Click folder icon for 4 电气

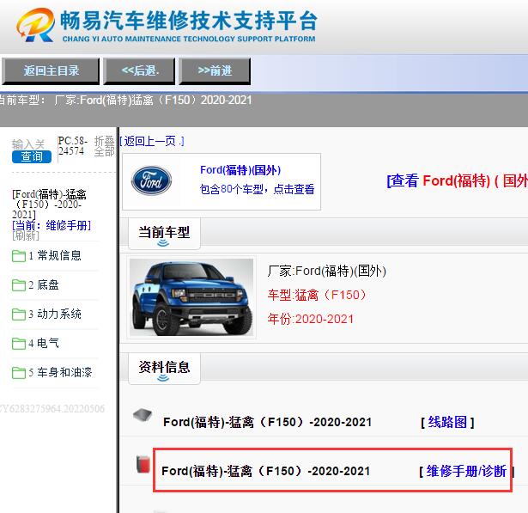(x=19, y=344)
